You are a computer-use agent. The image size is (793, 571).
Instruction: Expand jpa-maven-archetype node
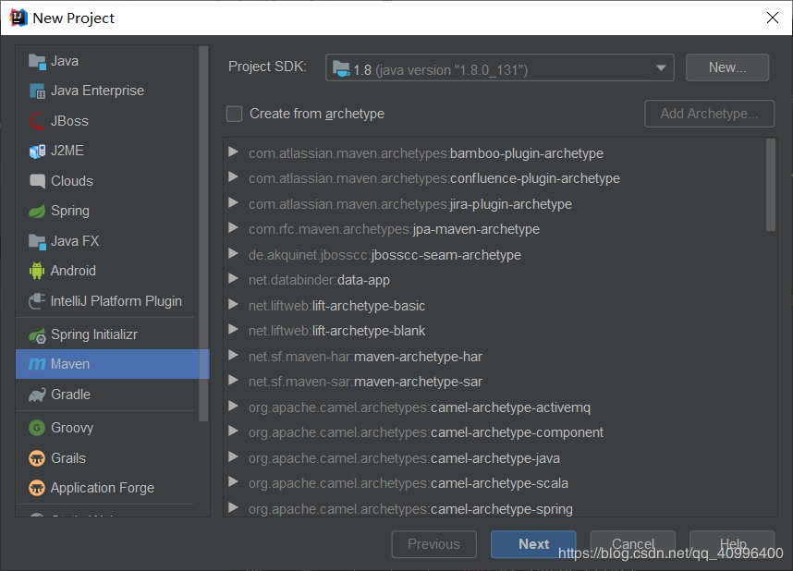tap(233, 228)
